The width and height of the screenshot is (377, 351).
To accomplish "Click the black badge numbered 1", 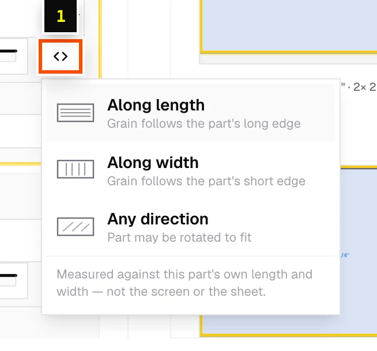I will [61, 16].
